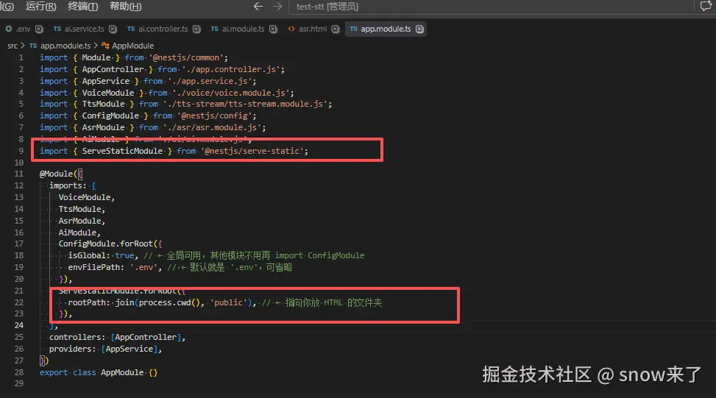Click the gear icon on .env tab
716x398 pixels.
coord(9,29)
